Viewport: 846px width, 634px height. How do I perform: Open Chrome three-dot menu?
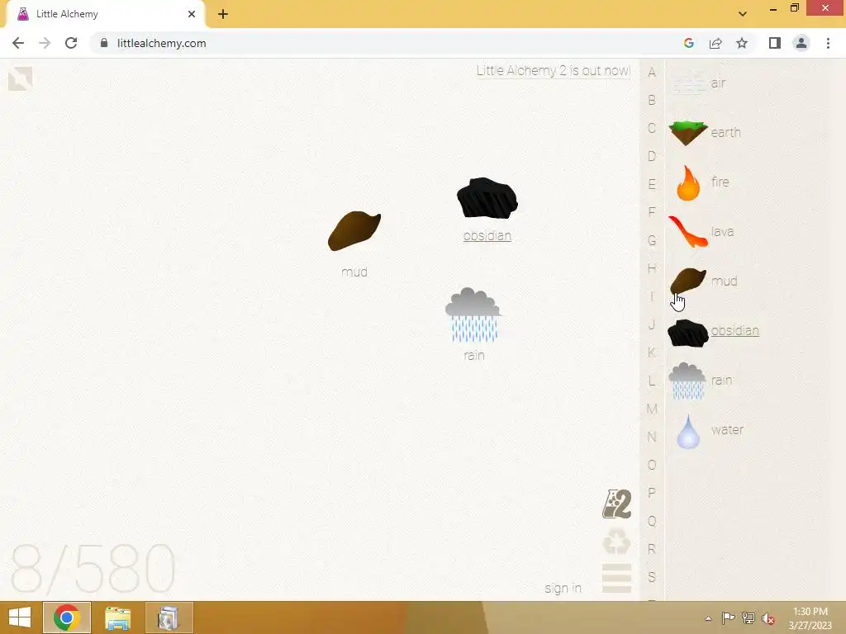pos(828,43)
